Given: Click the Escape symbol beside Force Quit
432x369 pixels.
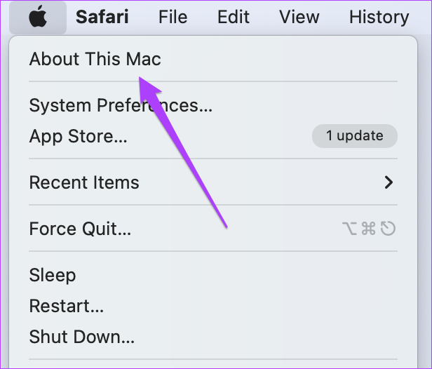Looking at the screenshot, I should pos(388,229).
